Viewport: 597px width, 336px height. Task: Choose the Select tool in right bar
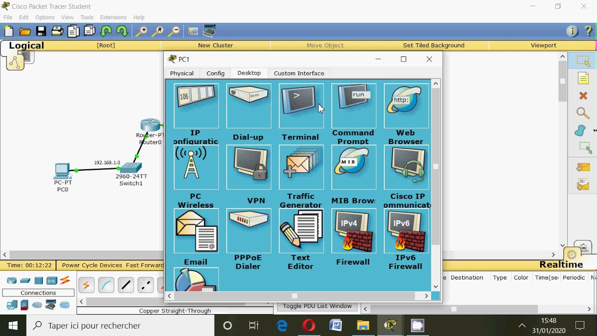583,61
